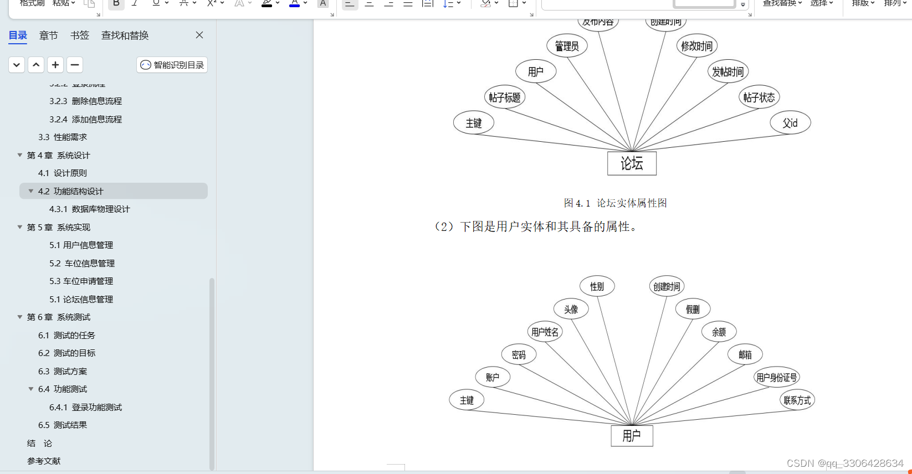Viewport: 912px width, 474px height.
Task: Toggle bold formatting in the ribbon
Action: (116, 3)
